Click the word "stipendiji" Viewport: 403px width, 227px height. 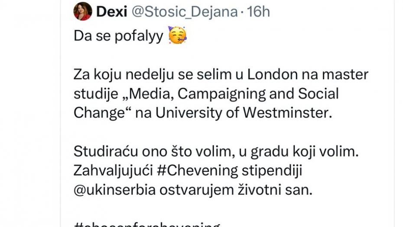[272, 171]
